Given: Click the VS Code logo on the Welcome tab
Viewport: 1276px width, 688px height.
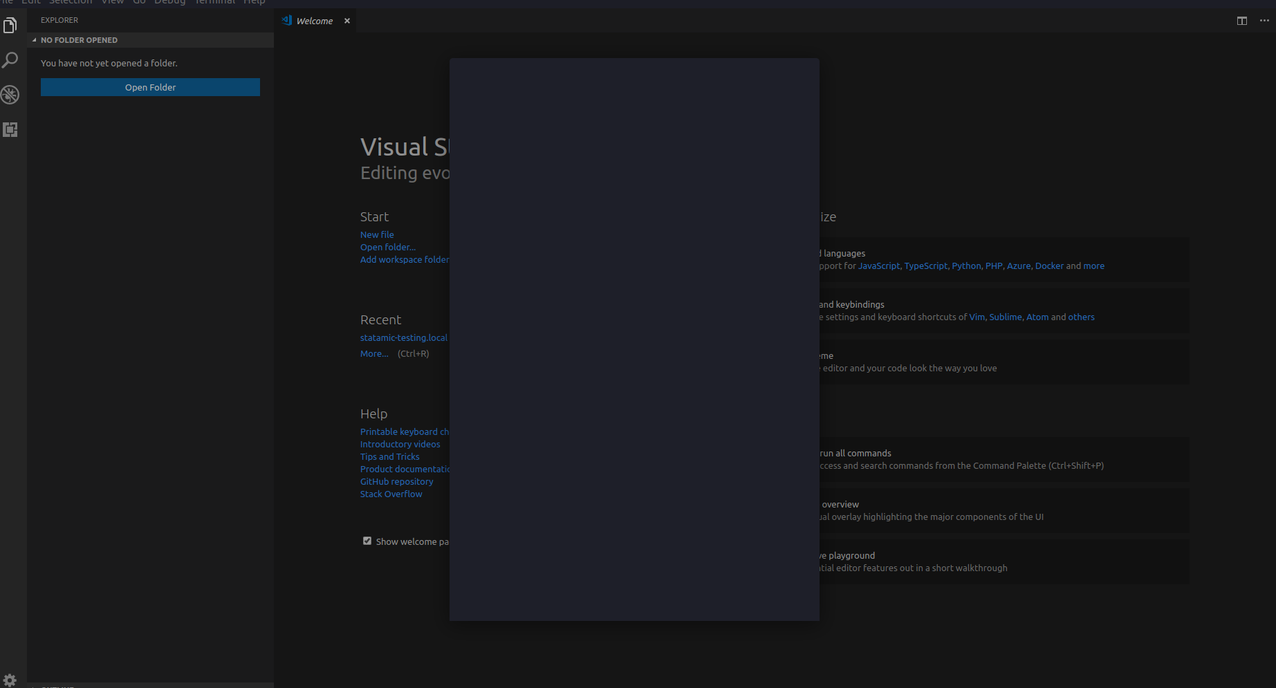Looking at the screenshot, I should tap(286, 20).
